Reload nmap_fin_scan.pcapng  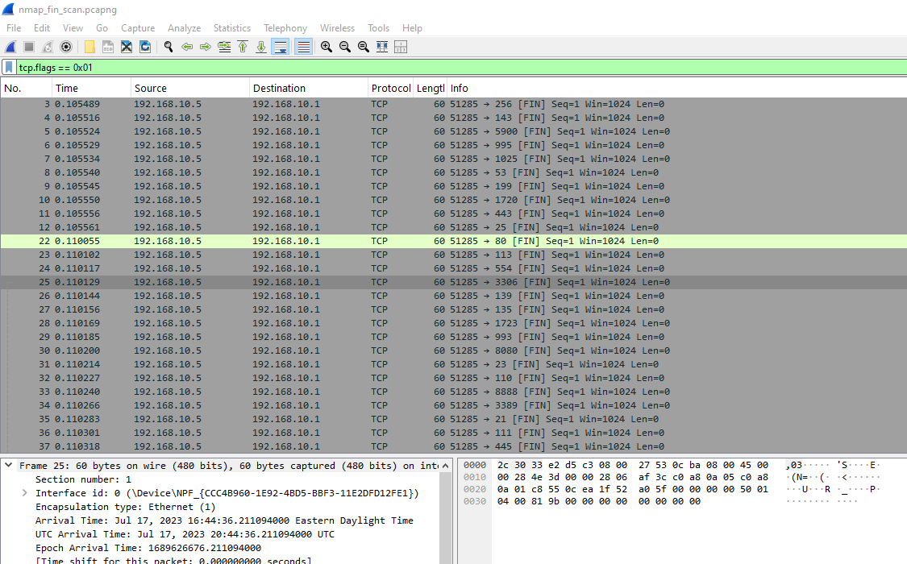pyautogui.click(x=145, y=46)
